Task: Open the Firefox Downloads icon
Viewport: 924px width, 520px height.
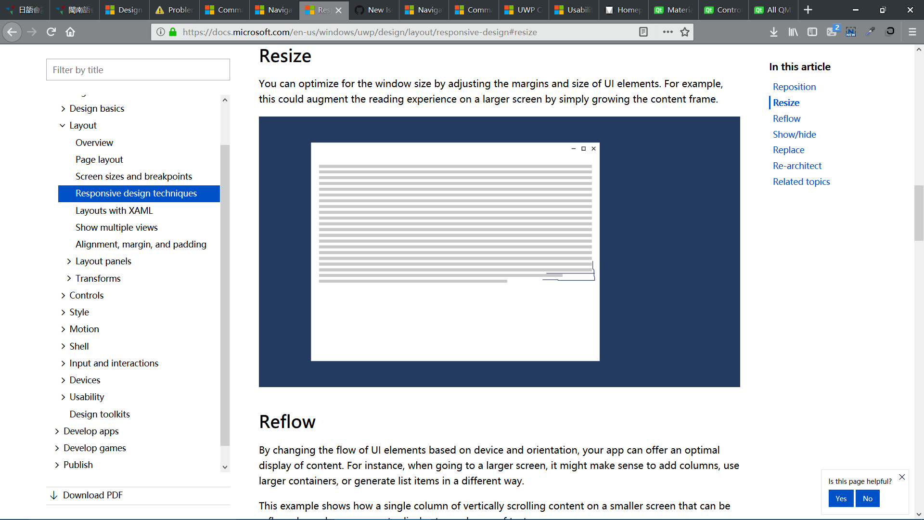Action: (774, 32)
